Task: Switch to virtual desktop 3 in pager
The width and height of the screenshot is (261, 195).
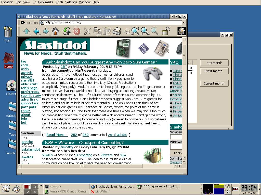Action: click(x=35, y=187)
